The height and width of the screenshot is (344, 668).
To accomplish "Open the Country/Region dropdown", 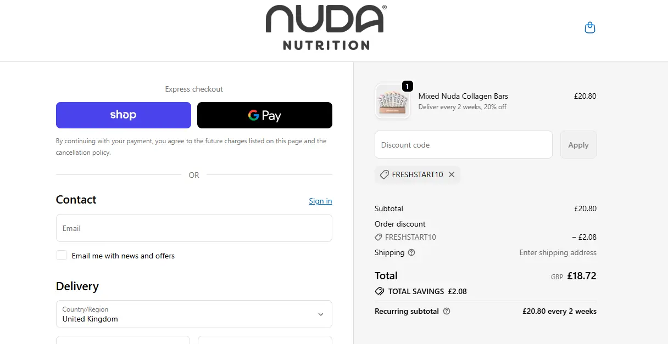I will [x=194, y=314].
